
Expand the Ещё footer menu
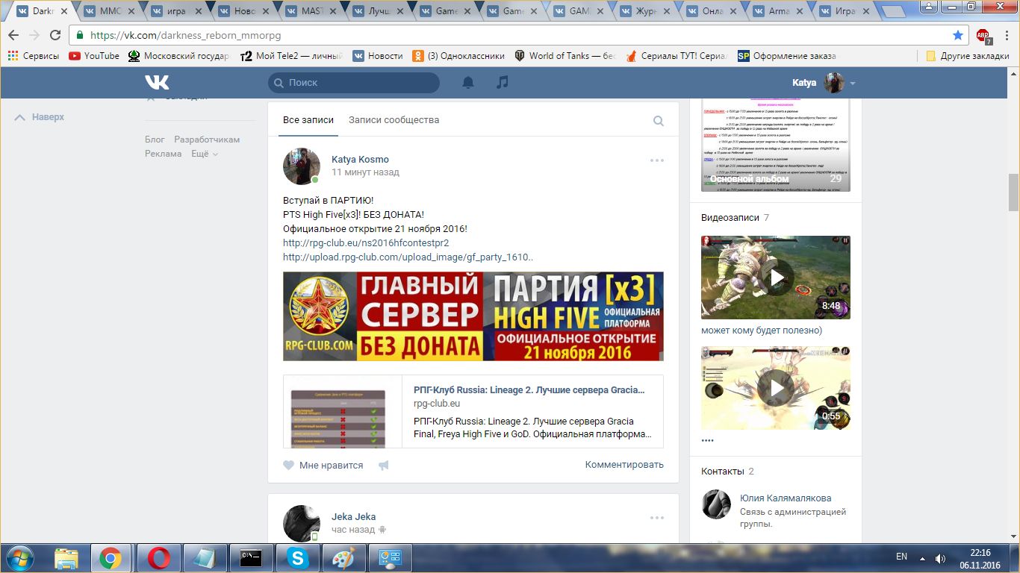tap(204, 154)
